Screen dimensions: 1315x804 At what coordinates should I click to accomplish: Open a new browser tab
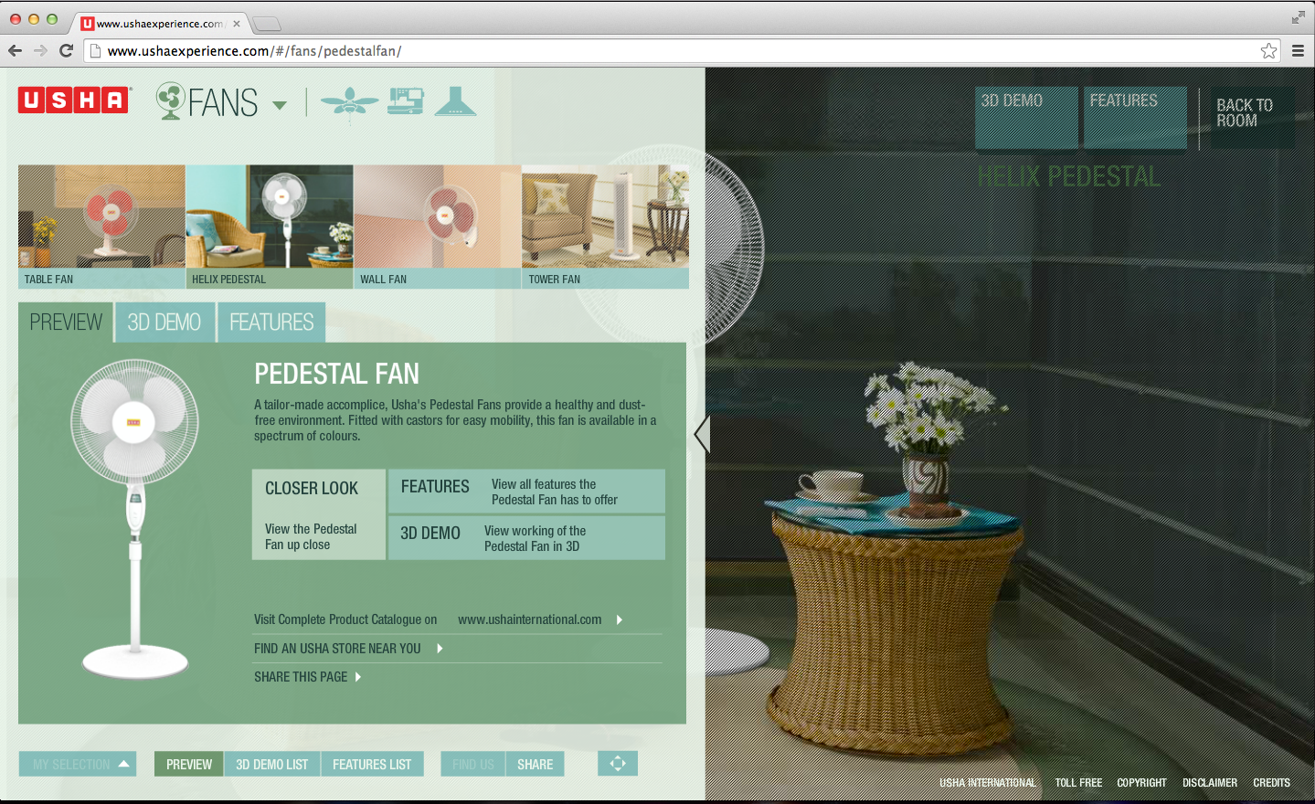[266, 24]
